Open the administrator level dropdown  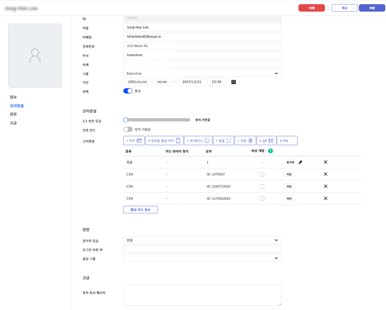(202, 240)
